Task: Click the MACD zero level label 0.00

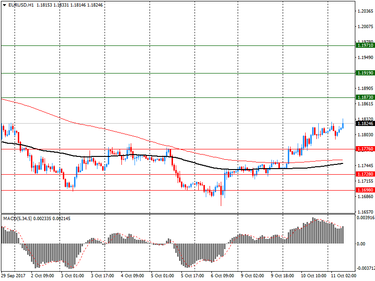Action: coord(361,244)
